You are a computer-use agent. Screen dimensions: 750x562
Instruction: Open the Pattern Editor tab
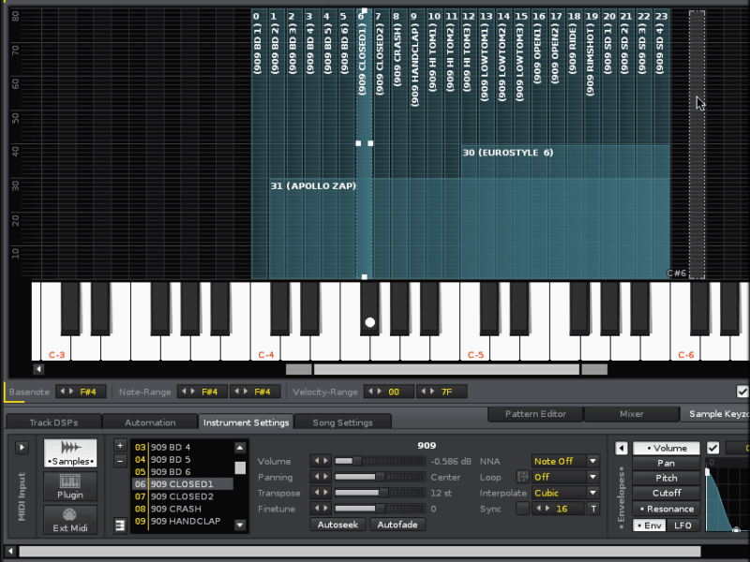point(534,413)
